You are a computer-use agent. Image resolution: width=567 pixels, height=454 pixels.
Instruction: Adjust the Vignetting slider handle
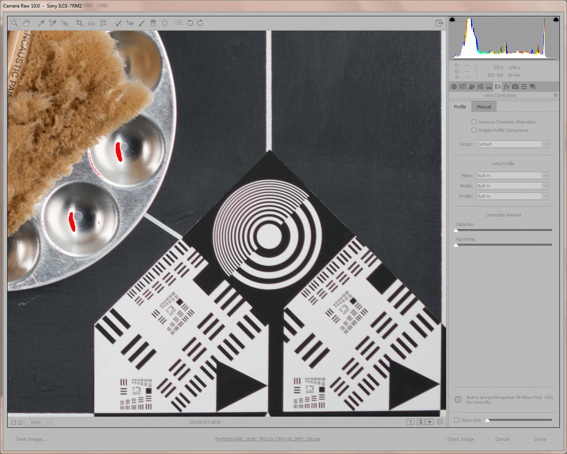click(x=456, y=245)
